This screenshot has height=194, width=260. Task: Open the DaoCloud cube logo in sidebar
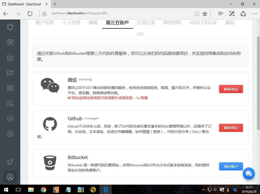coord(10,27)
